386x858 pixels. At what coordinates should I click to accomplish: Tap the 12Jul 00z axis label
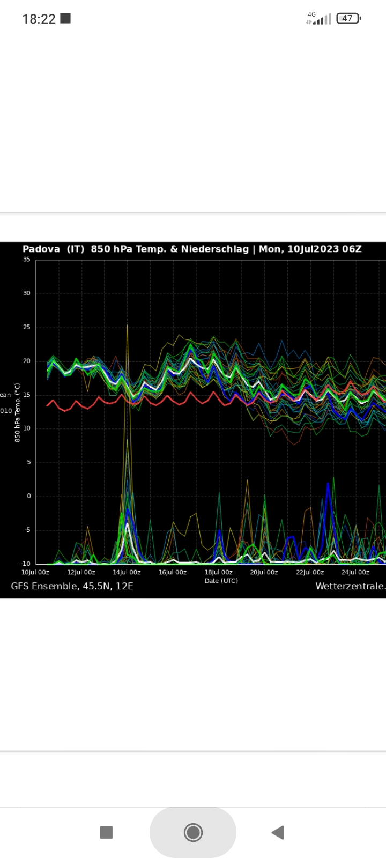[81, 572]
